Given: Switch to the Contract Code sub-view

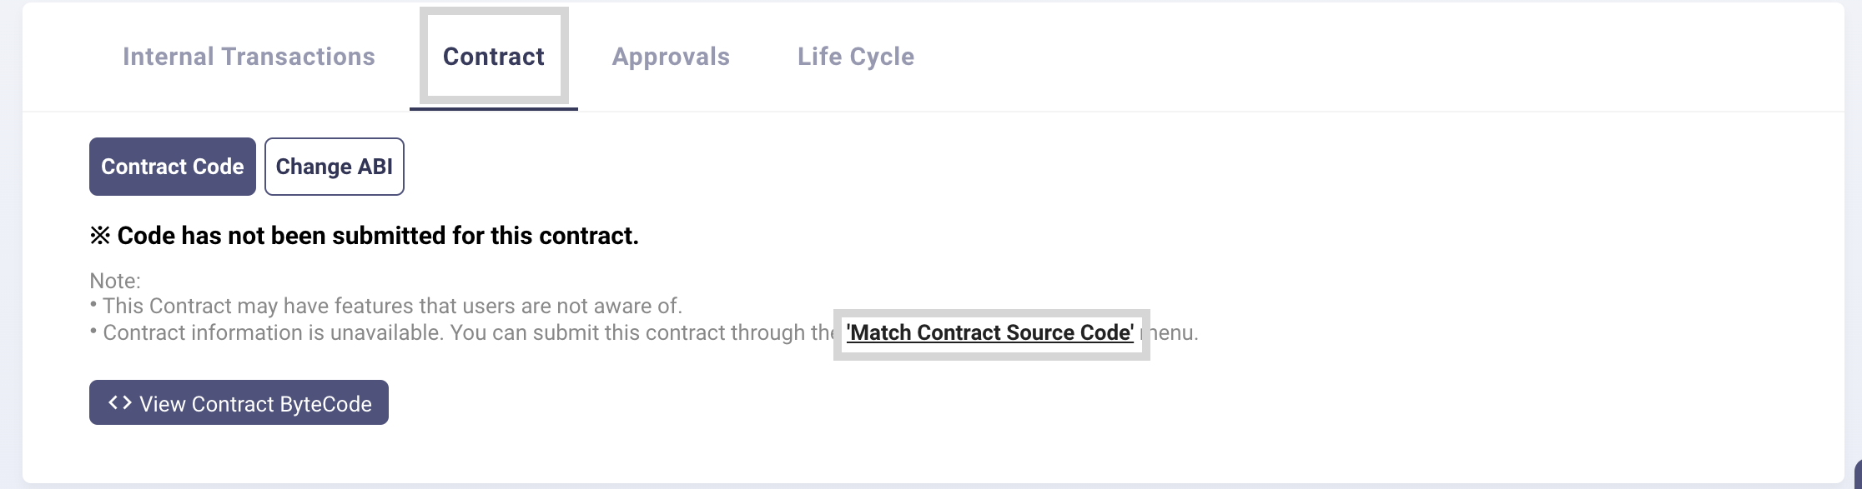Looking at the screenshot, I should (x=172, y=167).
